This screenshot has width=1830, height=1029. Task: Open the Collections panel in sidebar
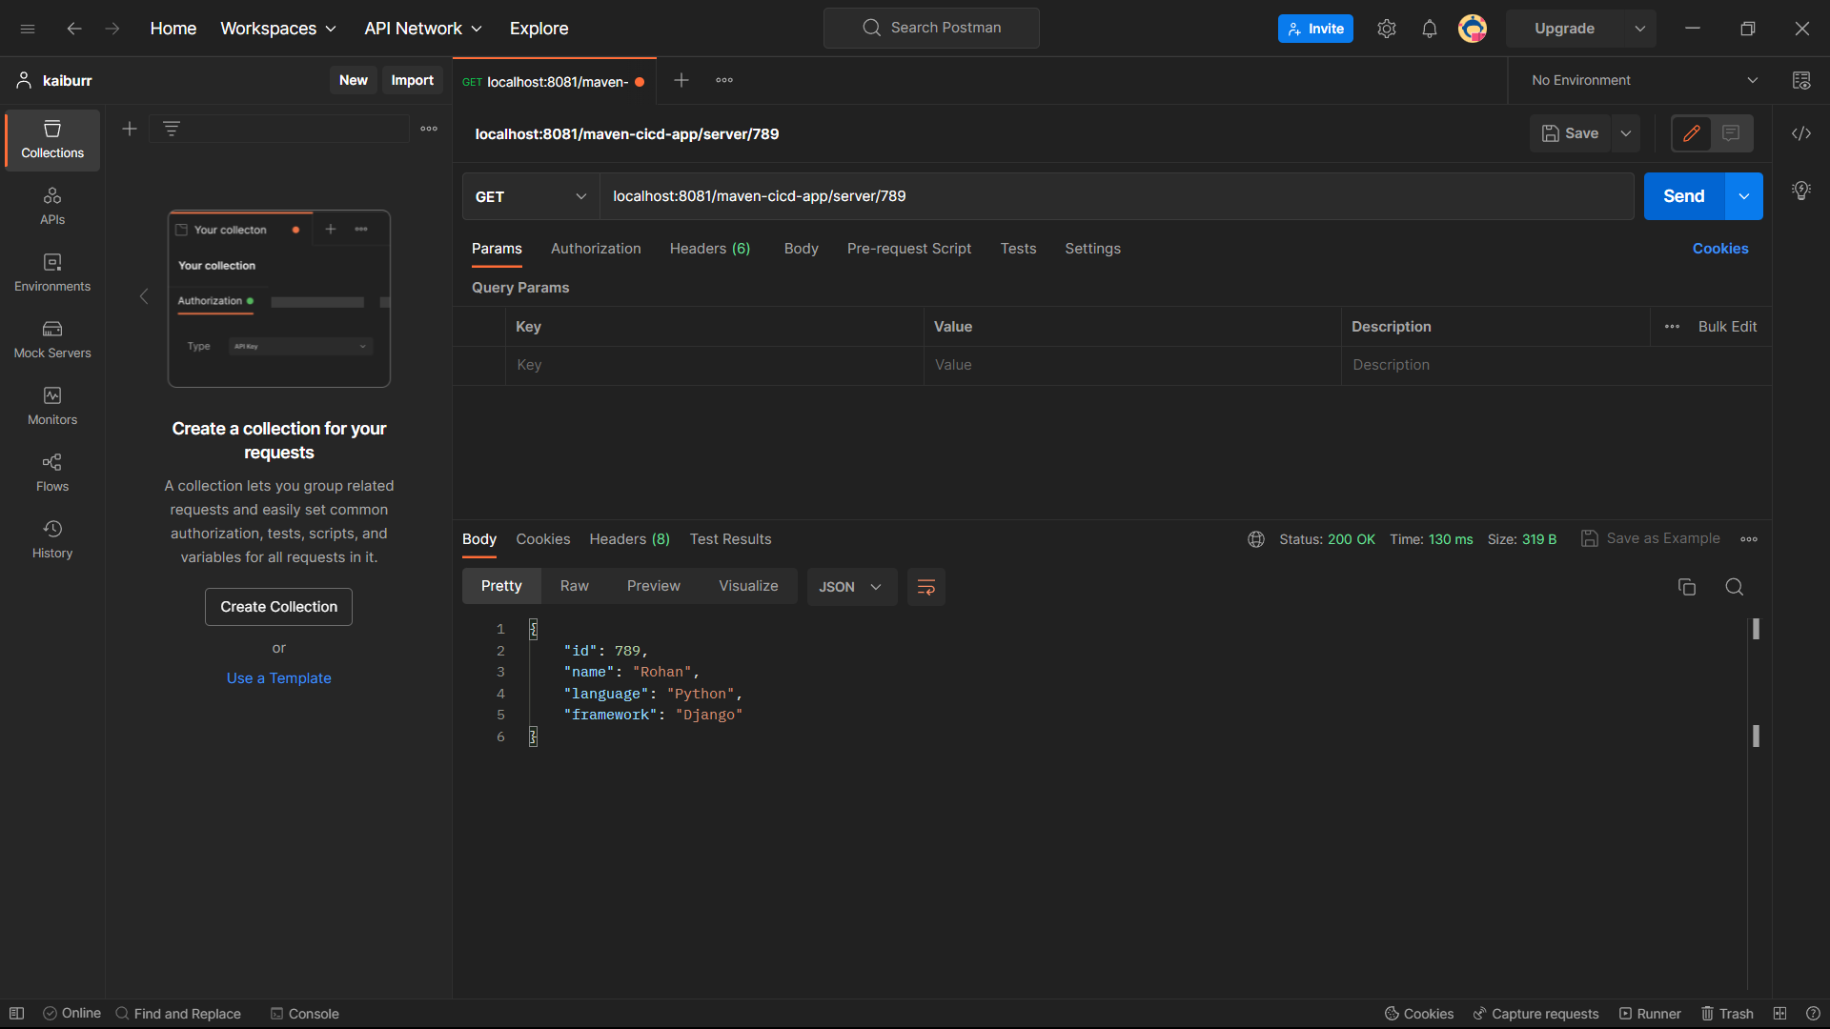[x=51, y=139]
